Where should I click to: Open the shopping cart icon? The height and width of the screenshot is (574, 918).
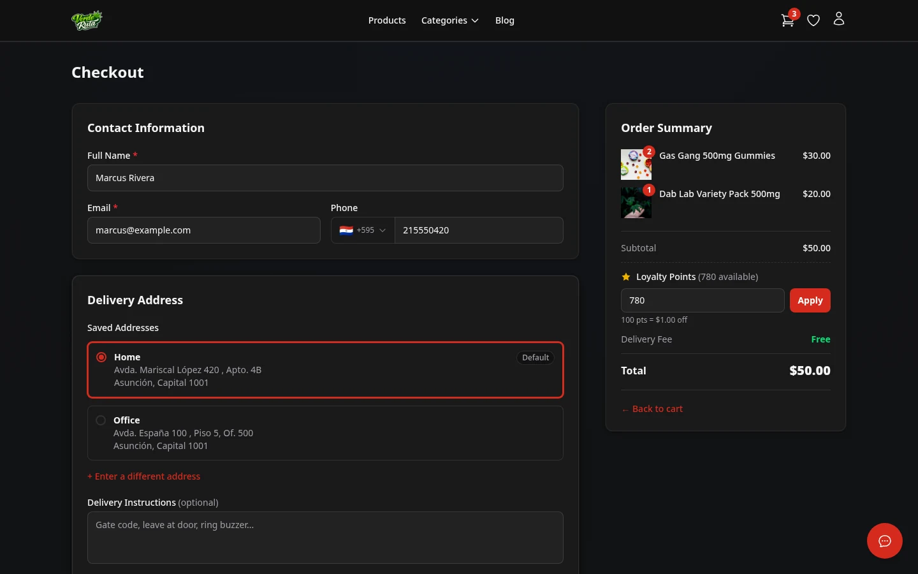coord(788,20)
